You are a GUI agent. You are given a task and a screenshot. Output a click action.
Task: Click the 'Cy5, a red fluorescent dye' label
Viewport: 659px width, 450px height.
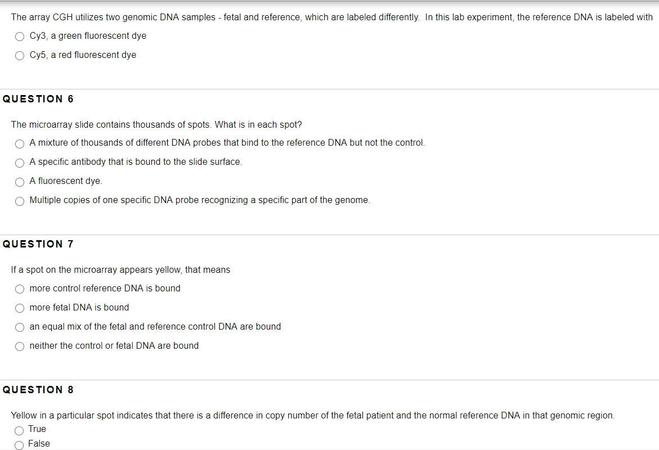(x=83, y=55)
